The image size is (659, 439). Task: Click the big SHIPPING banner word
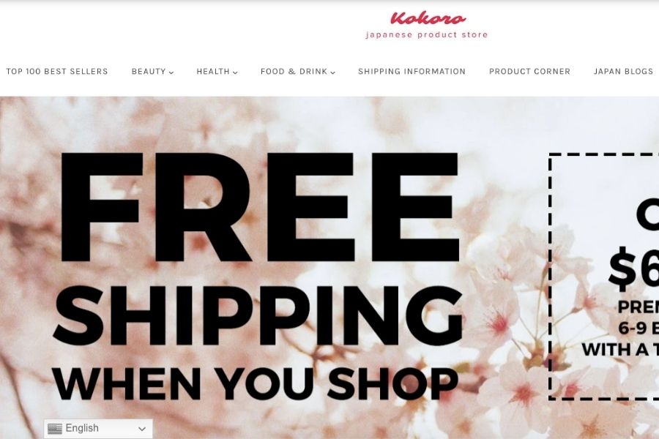point(258,315)
